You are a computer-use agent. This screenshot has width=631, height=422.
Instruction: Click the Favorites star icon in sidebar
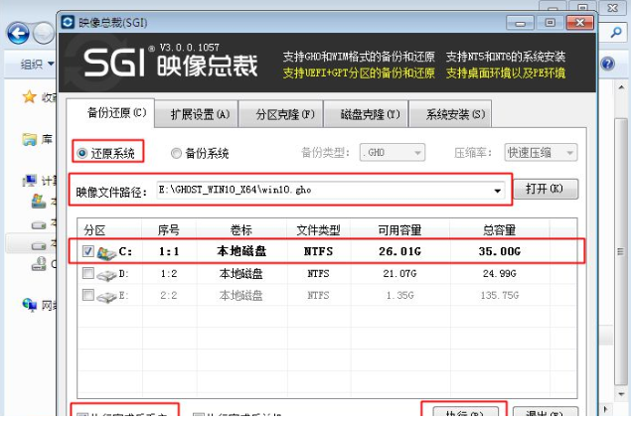click(30, 98)
